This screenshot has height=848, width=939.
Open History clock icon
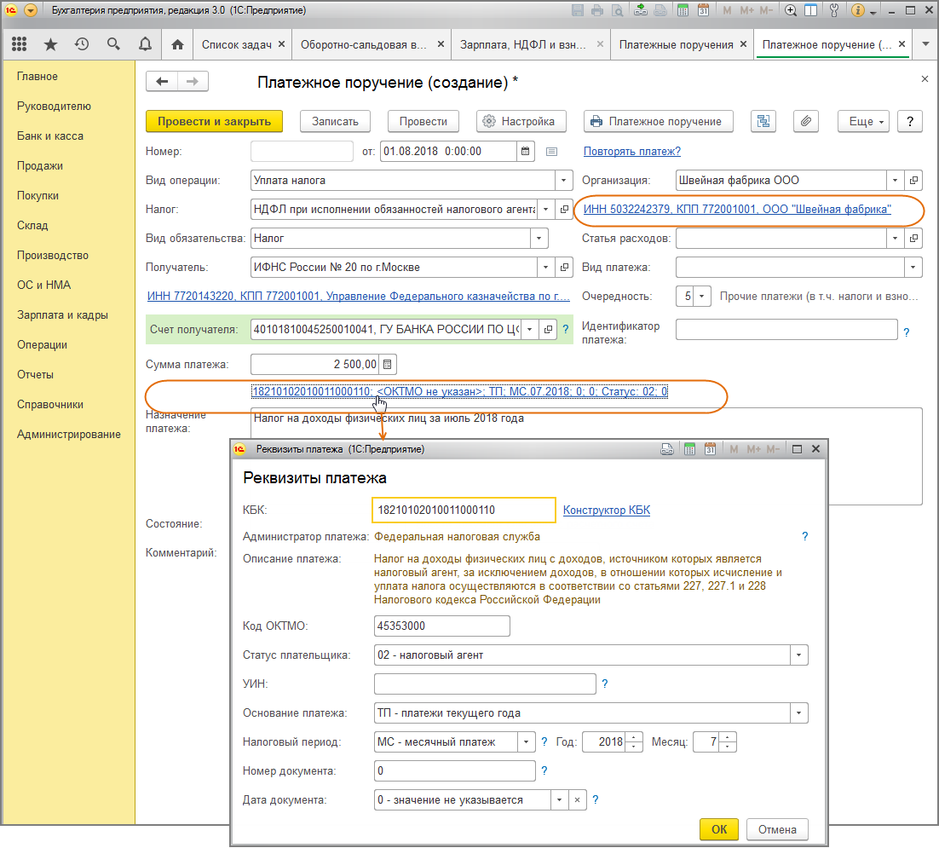(x=82, y=44)
